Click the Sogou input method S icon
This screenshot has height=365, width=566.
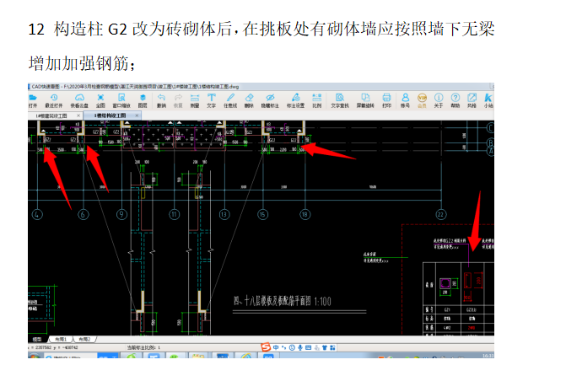pos(266,347)
